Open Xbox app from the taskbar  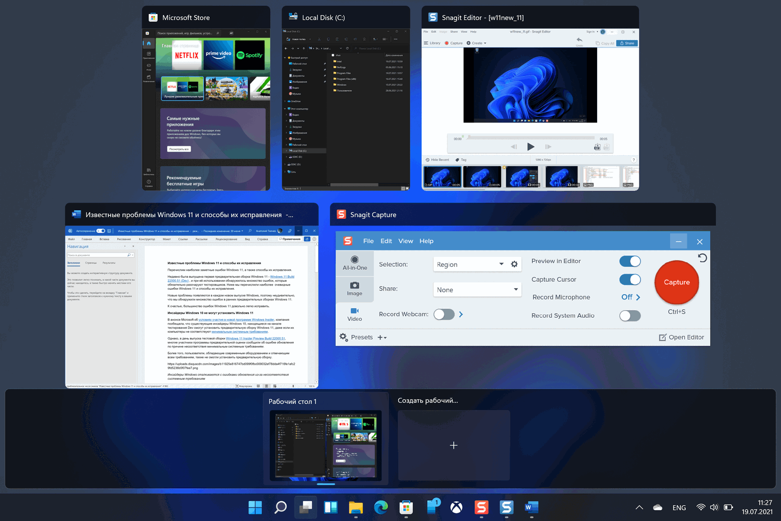pos(456,507)
